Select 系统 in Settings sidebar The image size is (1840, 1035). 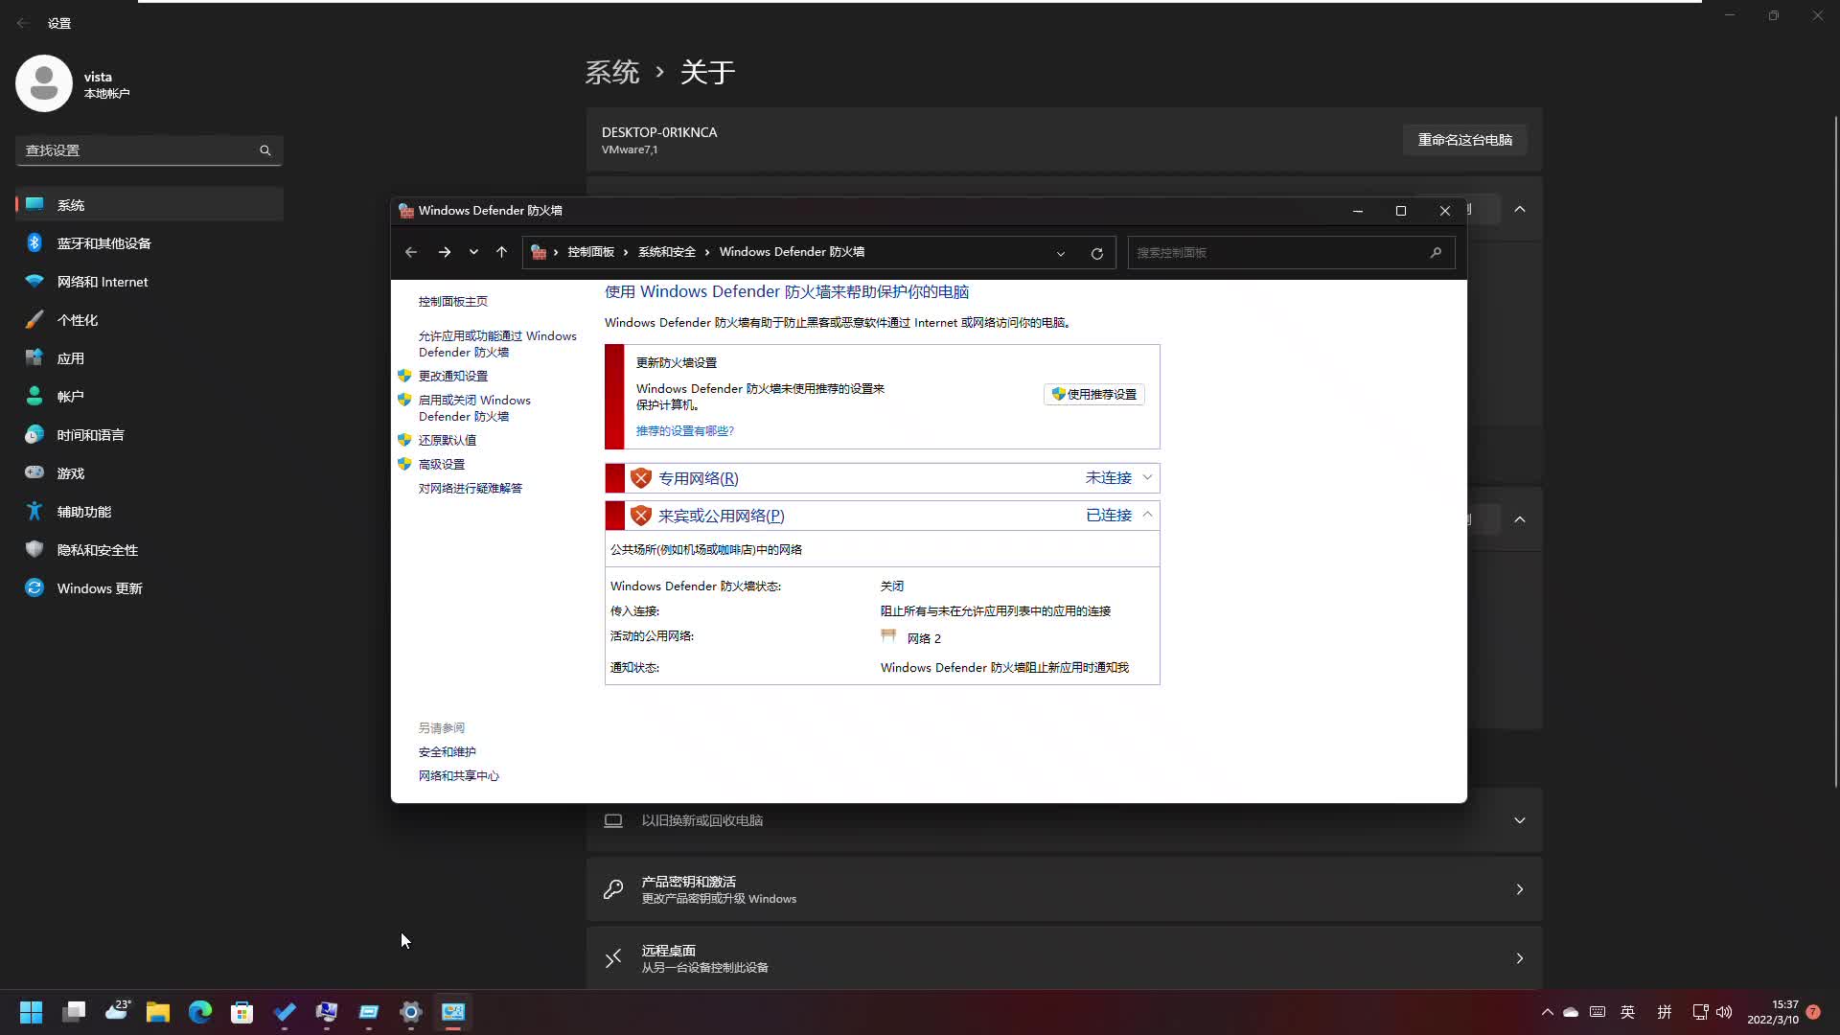pos(149,205)
